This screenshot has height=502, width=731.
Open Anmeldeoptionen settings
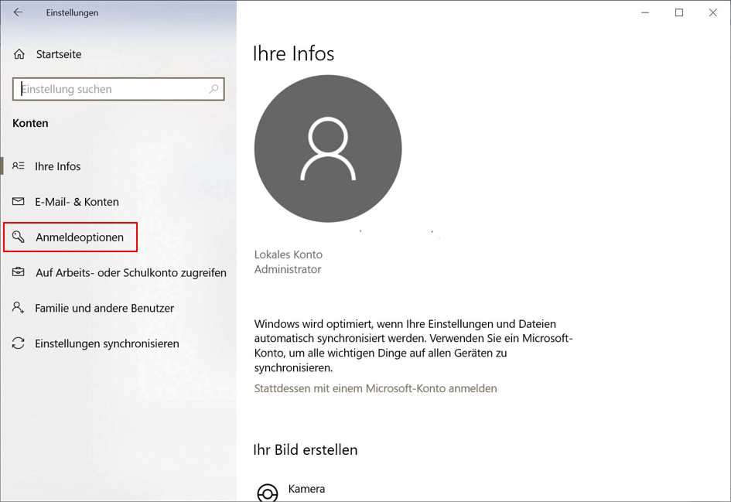click(x=80, y=237)
